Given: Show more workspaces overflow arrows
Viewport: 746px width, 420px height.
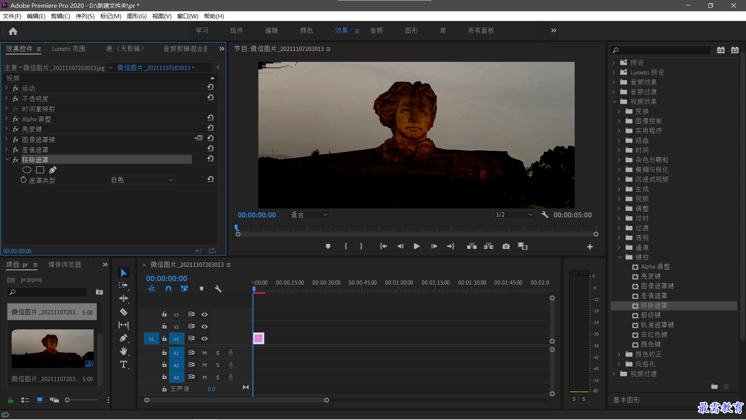Looking at the screenshot, I should tap(554, 30).
